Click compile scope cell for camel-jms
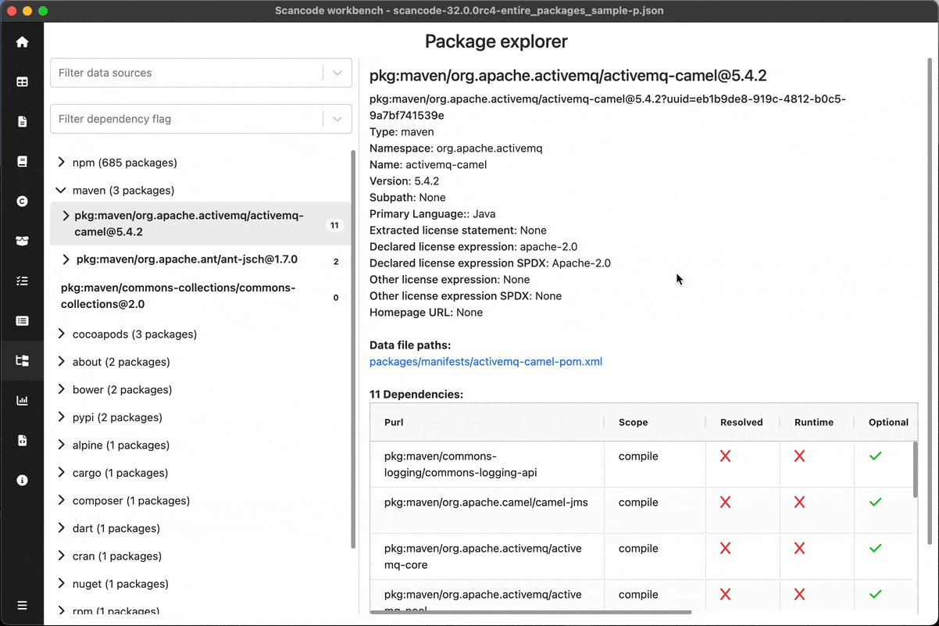The height and width of the screenshot is (626, 939). point(655,510)
